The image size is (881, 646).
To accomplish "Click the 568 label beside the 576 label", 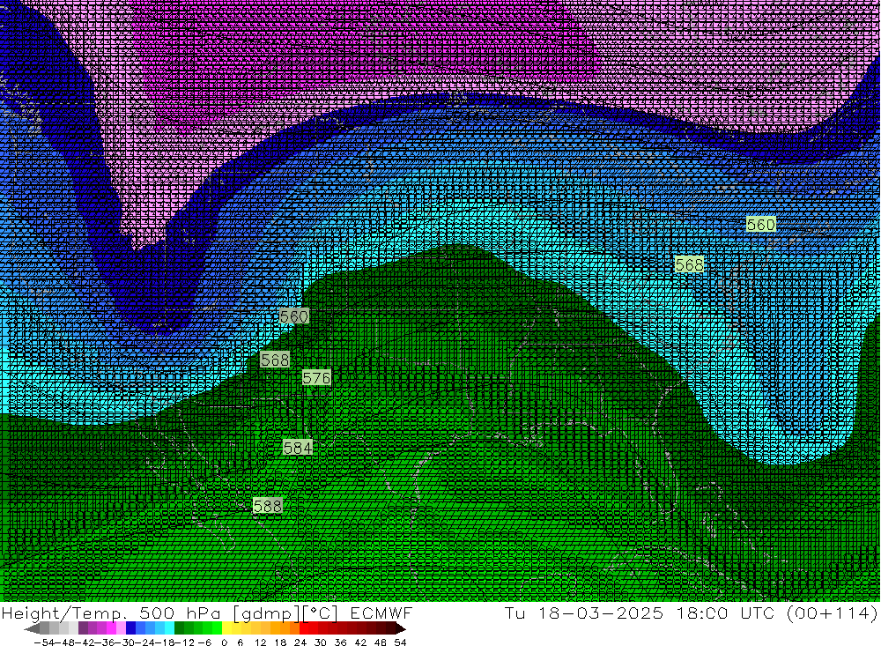I will pyautogui.click(x=275, y=360).
